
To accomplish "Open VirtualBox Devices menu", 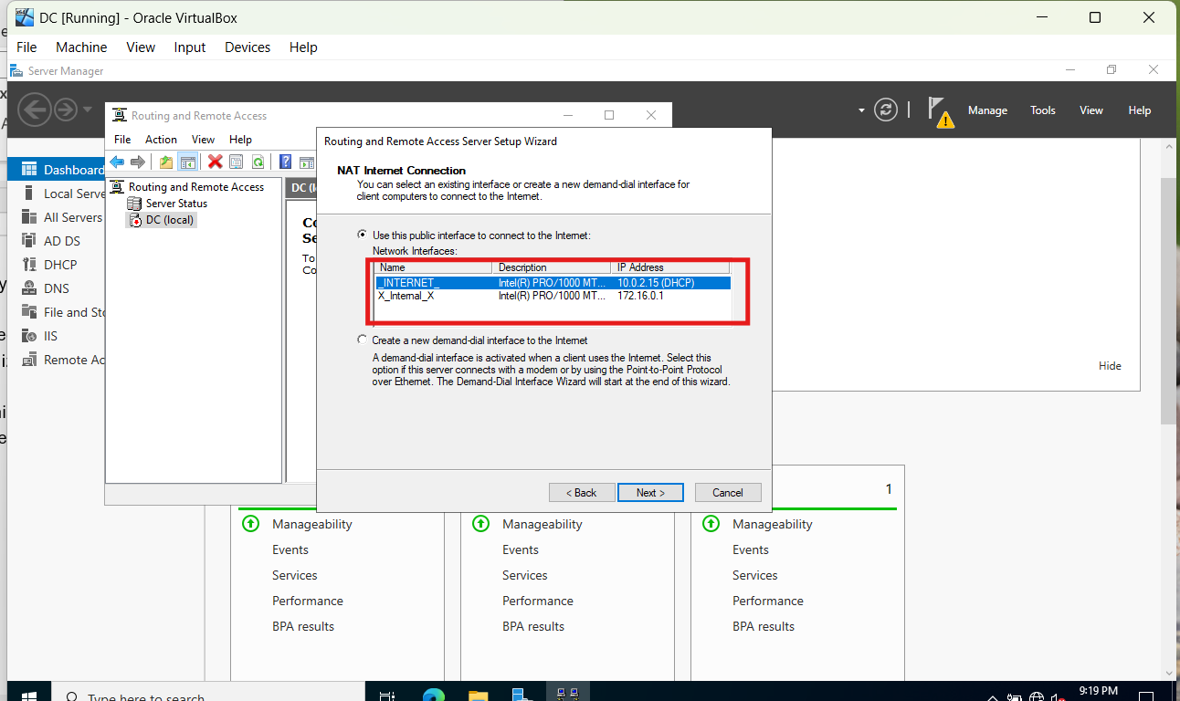I will tap(248, 47).
